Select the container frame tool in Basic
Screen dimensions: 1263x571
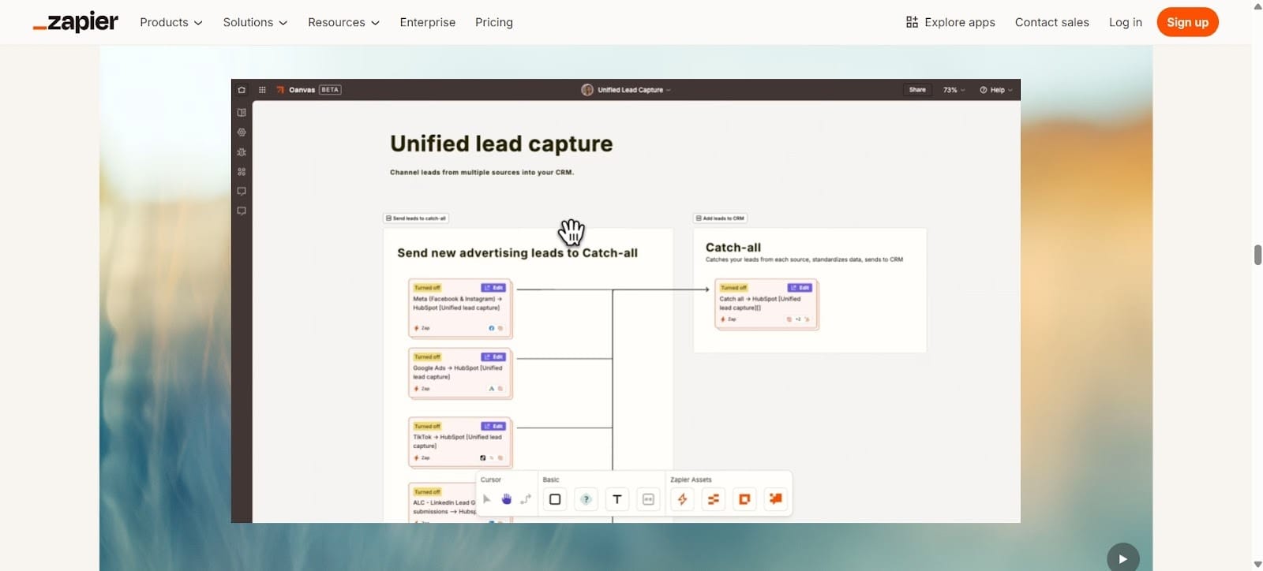coord(648,499)
